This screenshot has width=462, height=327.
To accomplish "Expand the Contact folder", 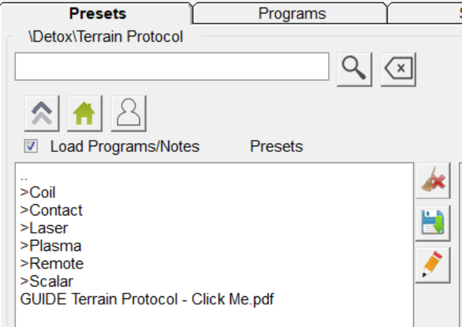I will point(52,211).
